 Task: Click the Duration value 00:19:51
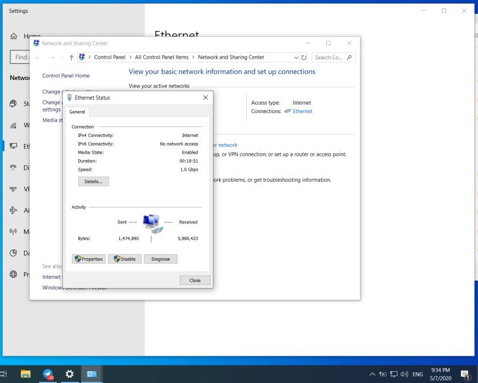point(189,161)
